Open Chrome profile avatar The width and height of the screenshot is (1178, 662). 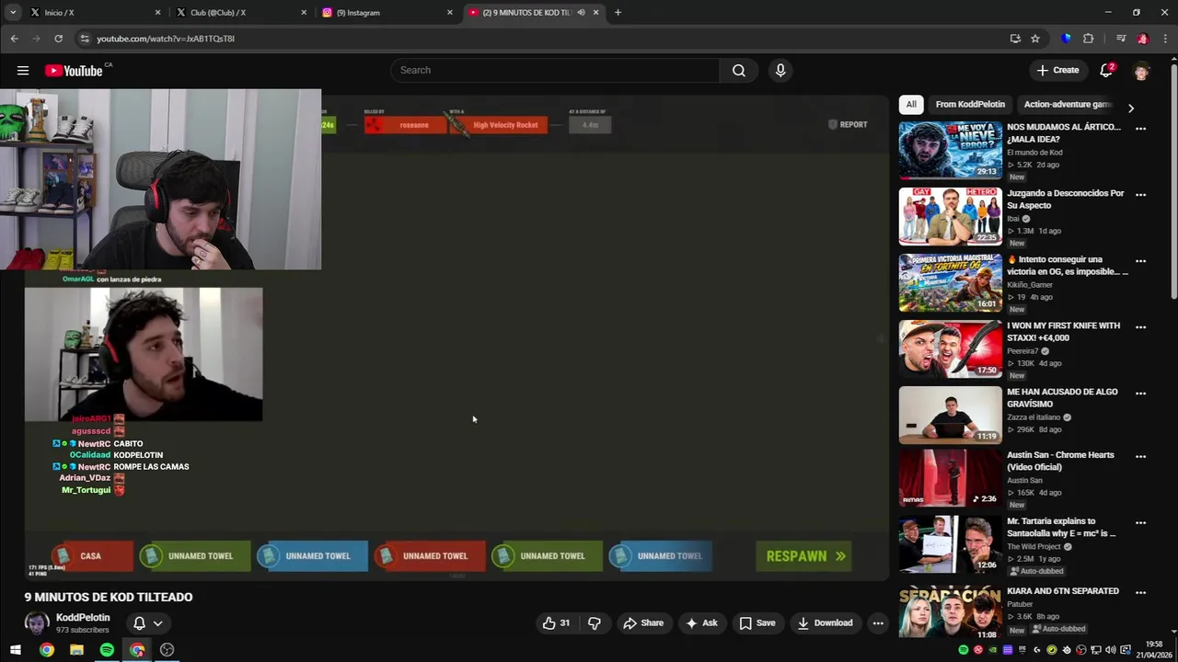click(1142, 39)
